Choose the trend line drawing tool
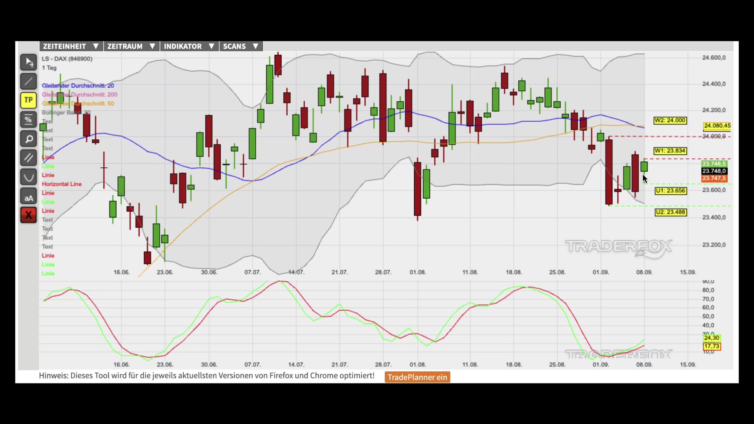The image size is (754, 424). [x=28, y=81]
